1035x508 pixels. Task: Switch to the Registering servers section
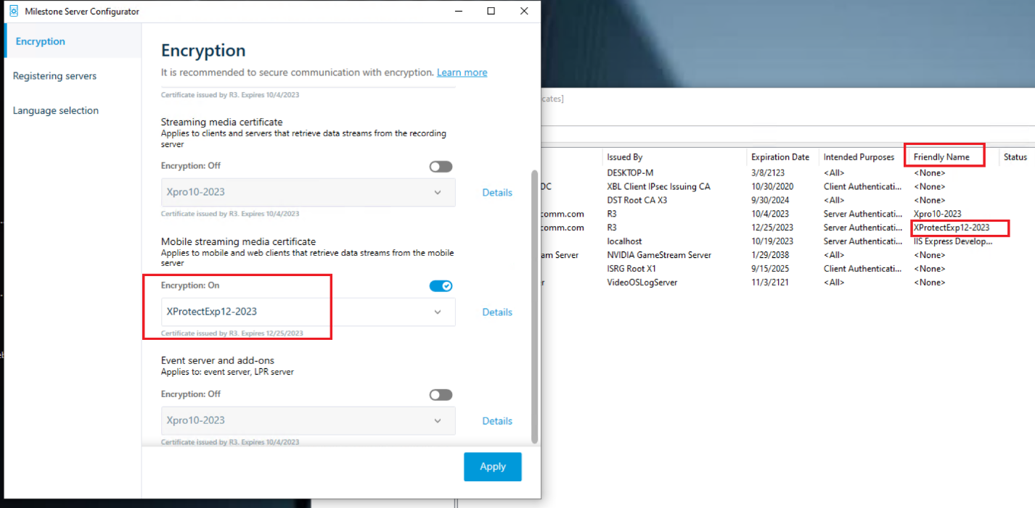54,75
